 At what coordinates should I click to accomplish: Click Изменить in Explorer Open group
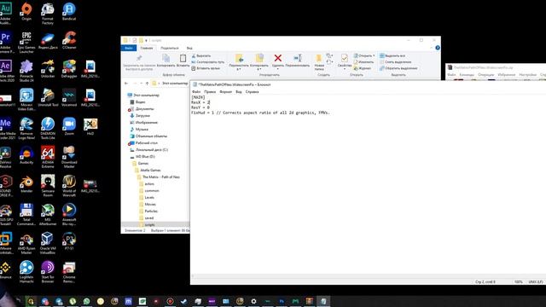pos(363,62)
